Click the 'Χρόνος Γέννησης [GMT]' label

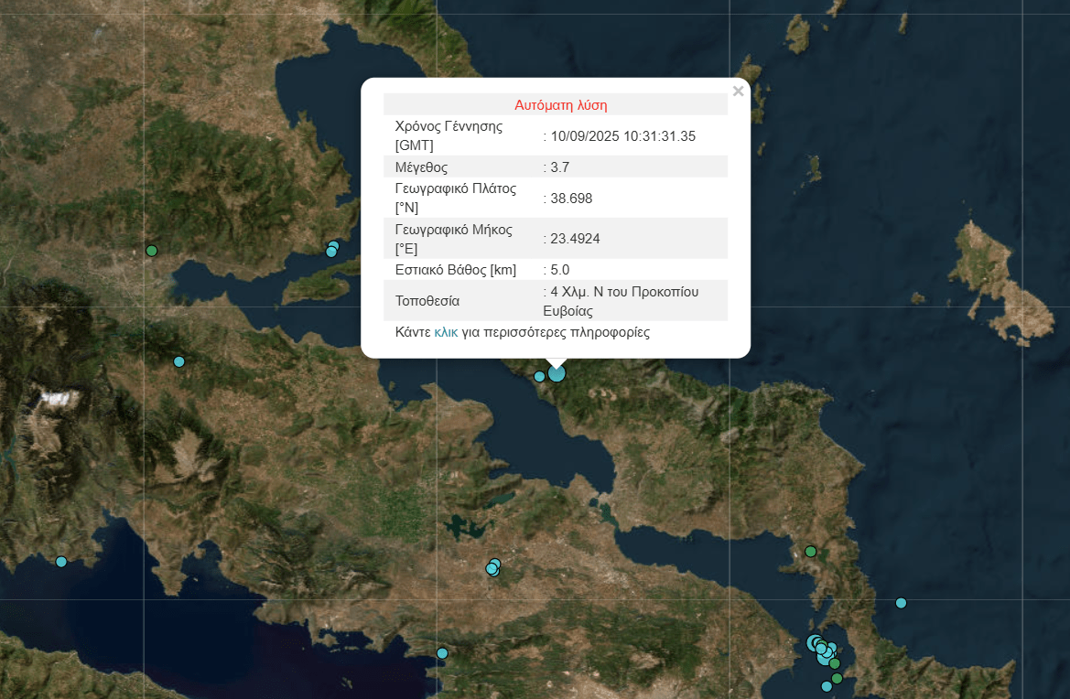[449, 135]
